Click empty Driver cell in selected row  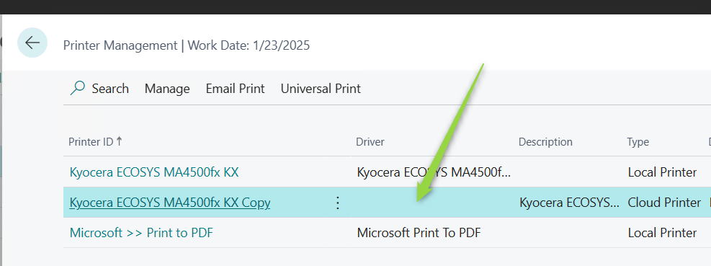pos(433,203)
